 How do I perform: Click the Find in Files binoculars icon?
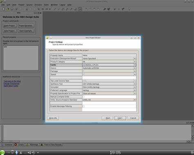42,145
